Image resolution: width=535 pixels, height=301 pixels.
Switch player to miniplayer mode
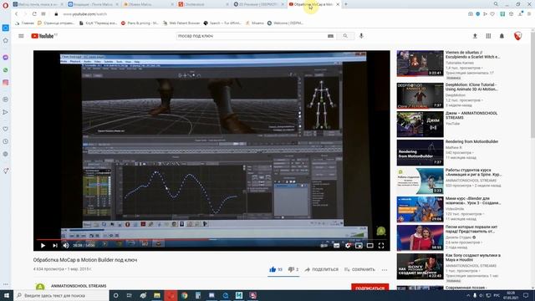359,245
